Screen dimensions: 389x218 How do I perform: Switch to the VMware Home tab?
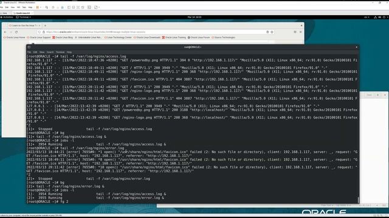point(5,13)
